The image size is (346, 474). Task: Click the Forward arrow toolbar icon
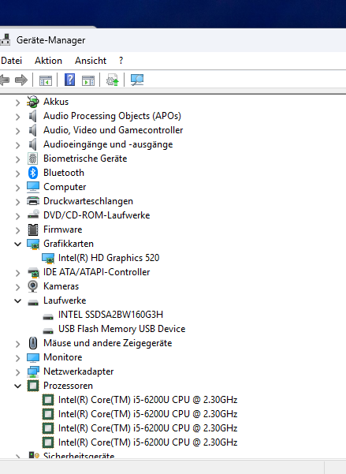pos(20,80)
